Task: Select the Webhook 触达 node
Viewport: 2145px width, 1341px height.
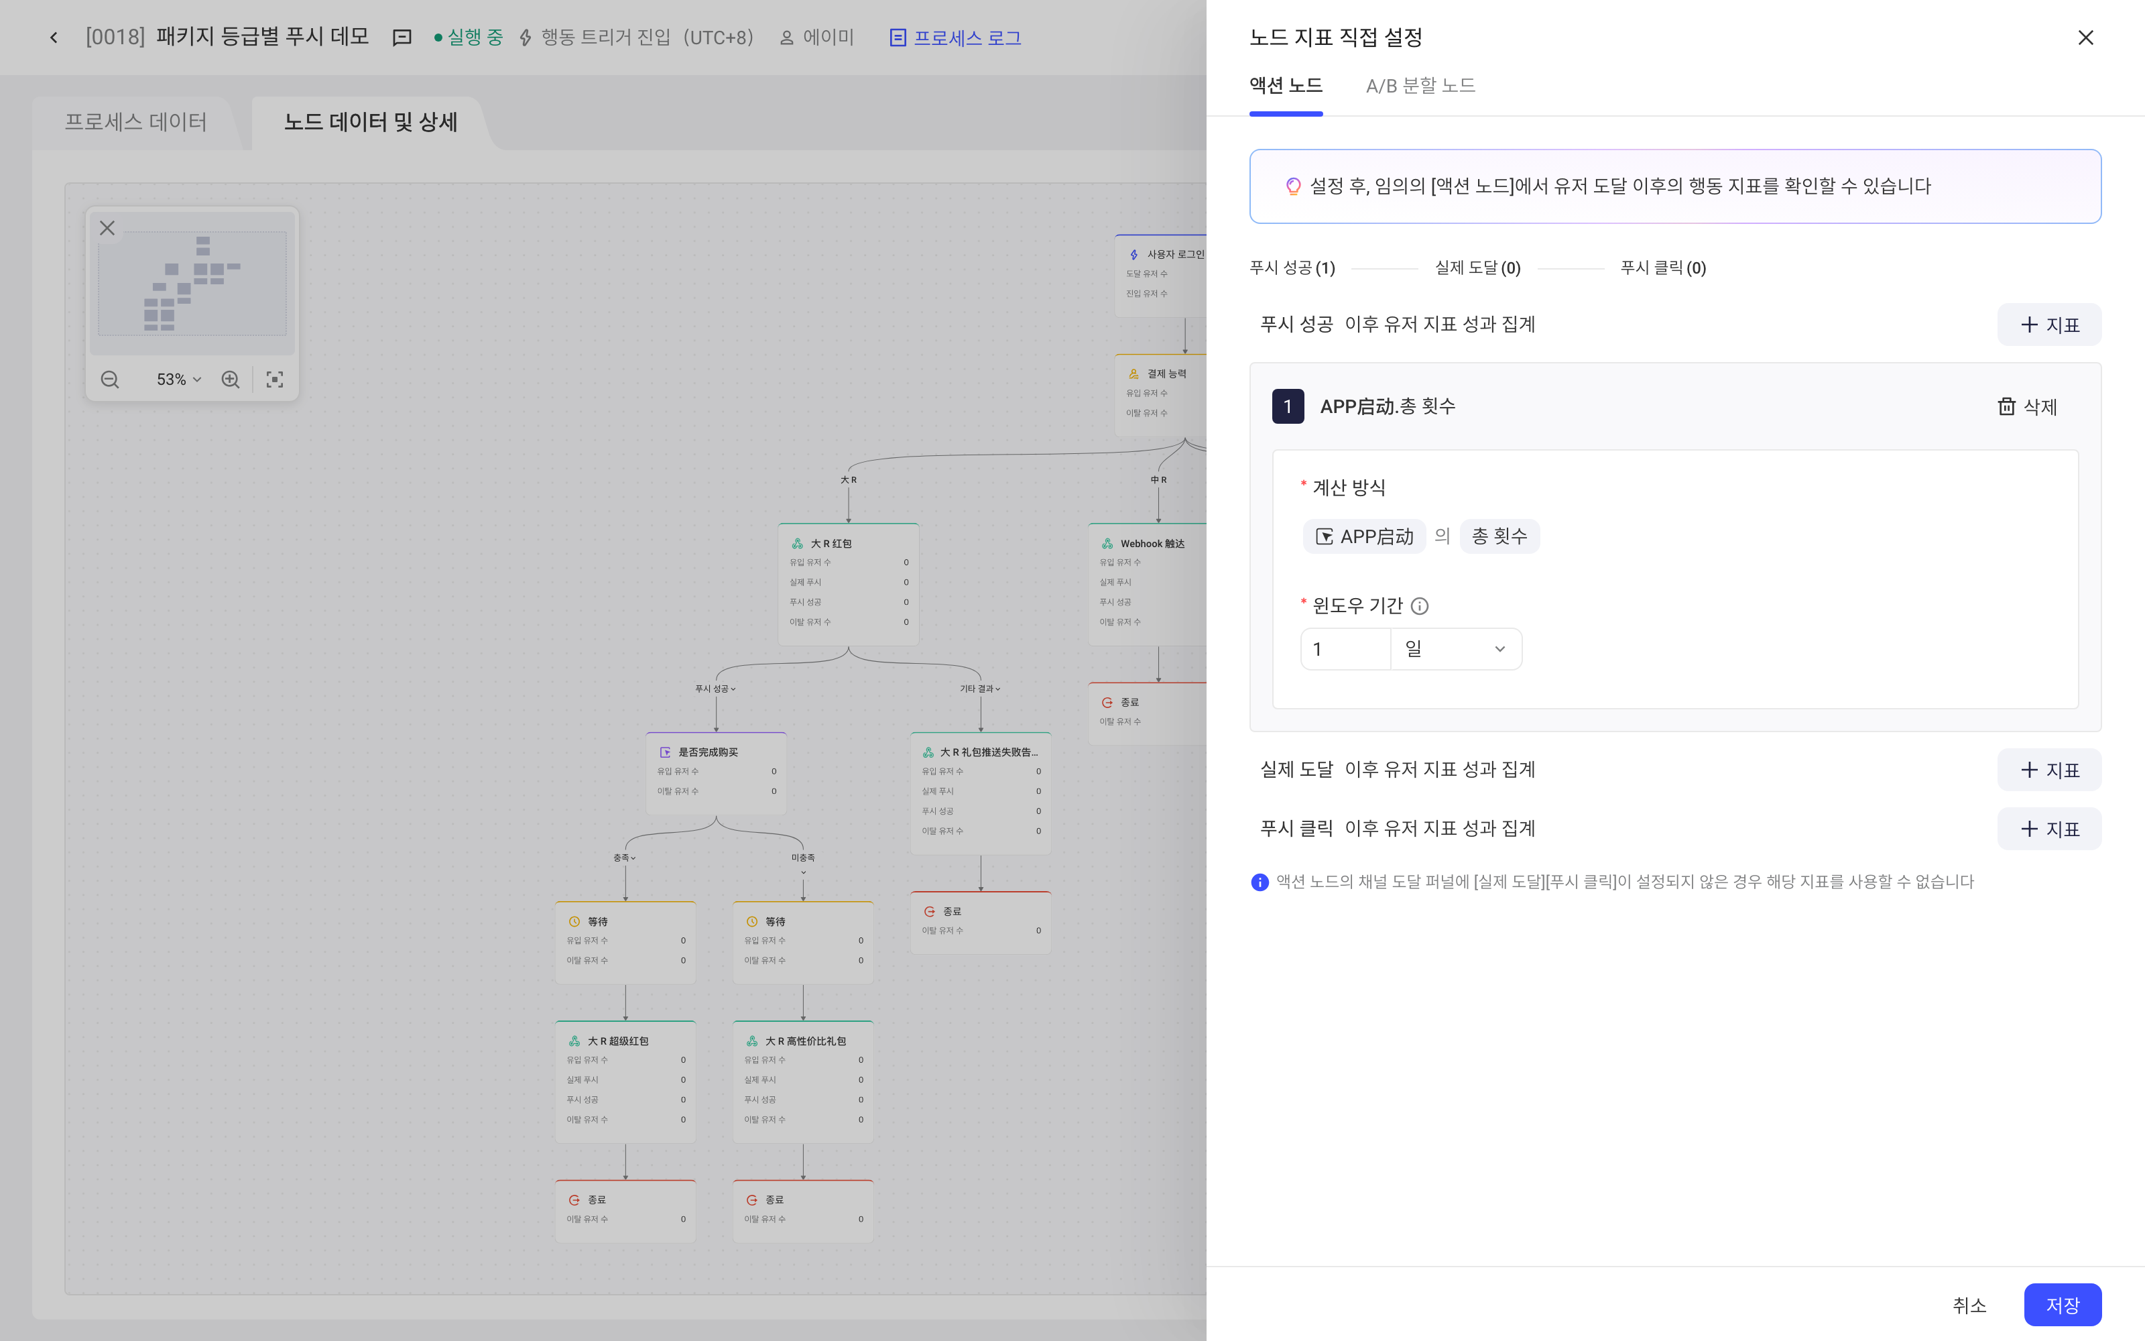Action: pyautogui.click(x=1147, y=583)
